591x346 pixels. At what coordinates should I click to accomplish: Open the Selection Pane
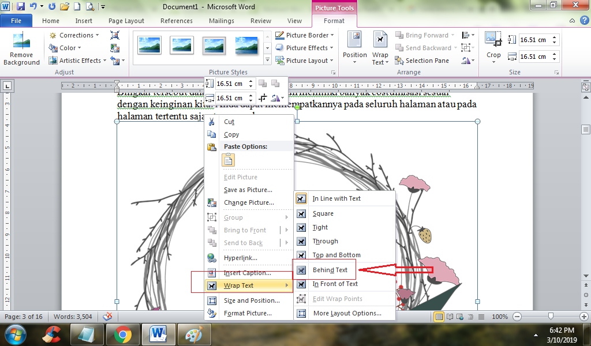(422, 60)
